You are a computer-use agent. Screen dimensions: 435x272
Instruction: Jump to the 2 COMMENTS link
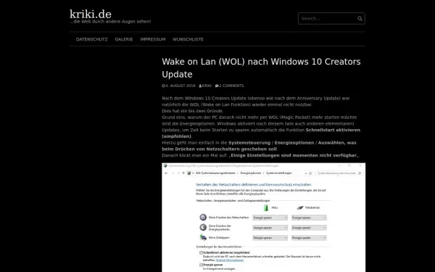(229, 86)
